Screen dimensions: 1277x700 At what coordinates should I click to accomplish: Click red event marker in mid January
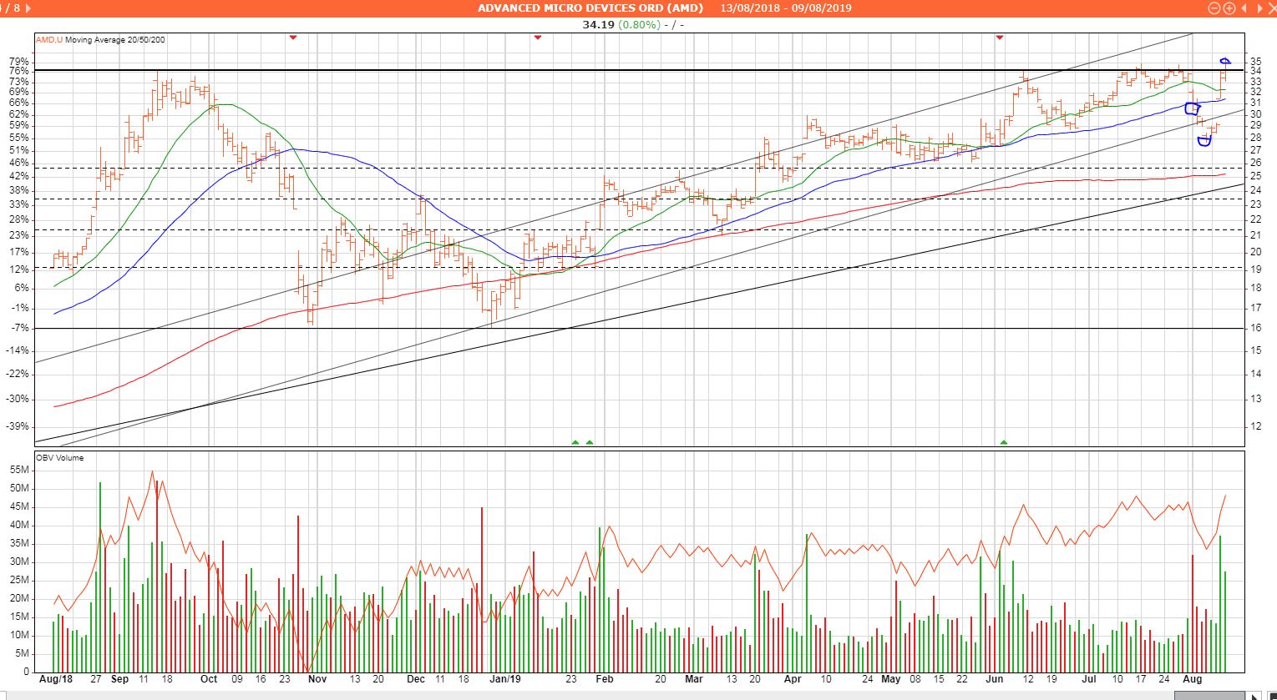point(537,38)
